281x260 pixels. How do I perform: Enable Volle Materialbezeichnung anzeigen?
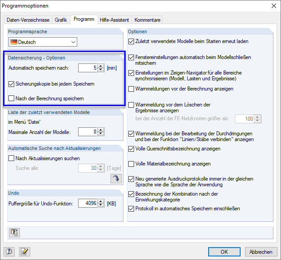pos(131,164)
